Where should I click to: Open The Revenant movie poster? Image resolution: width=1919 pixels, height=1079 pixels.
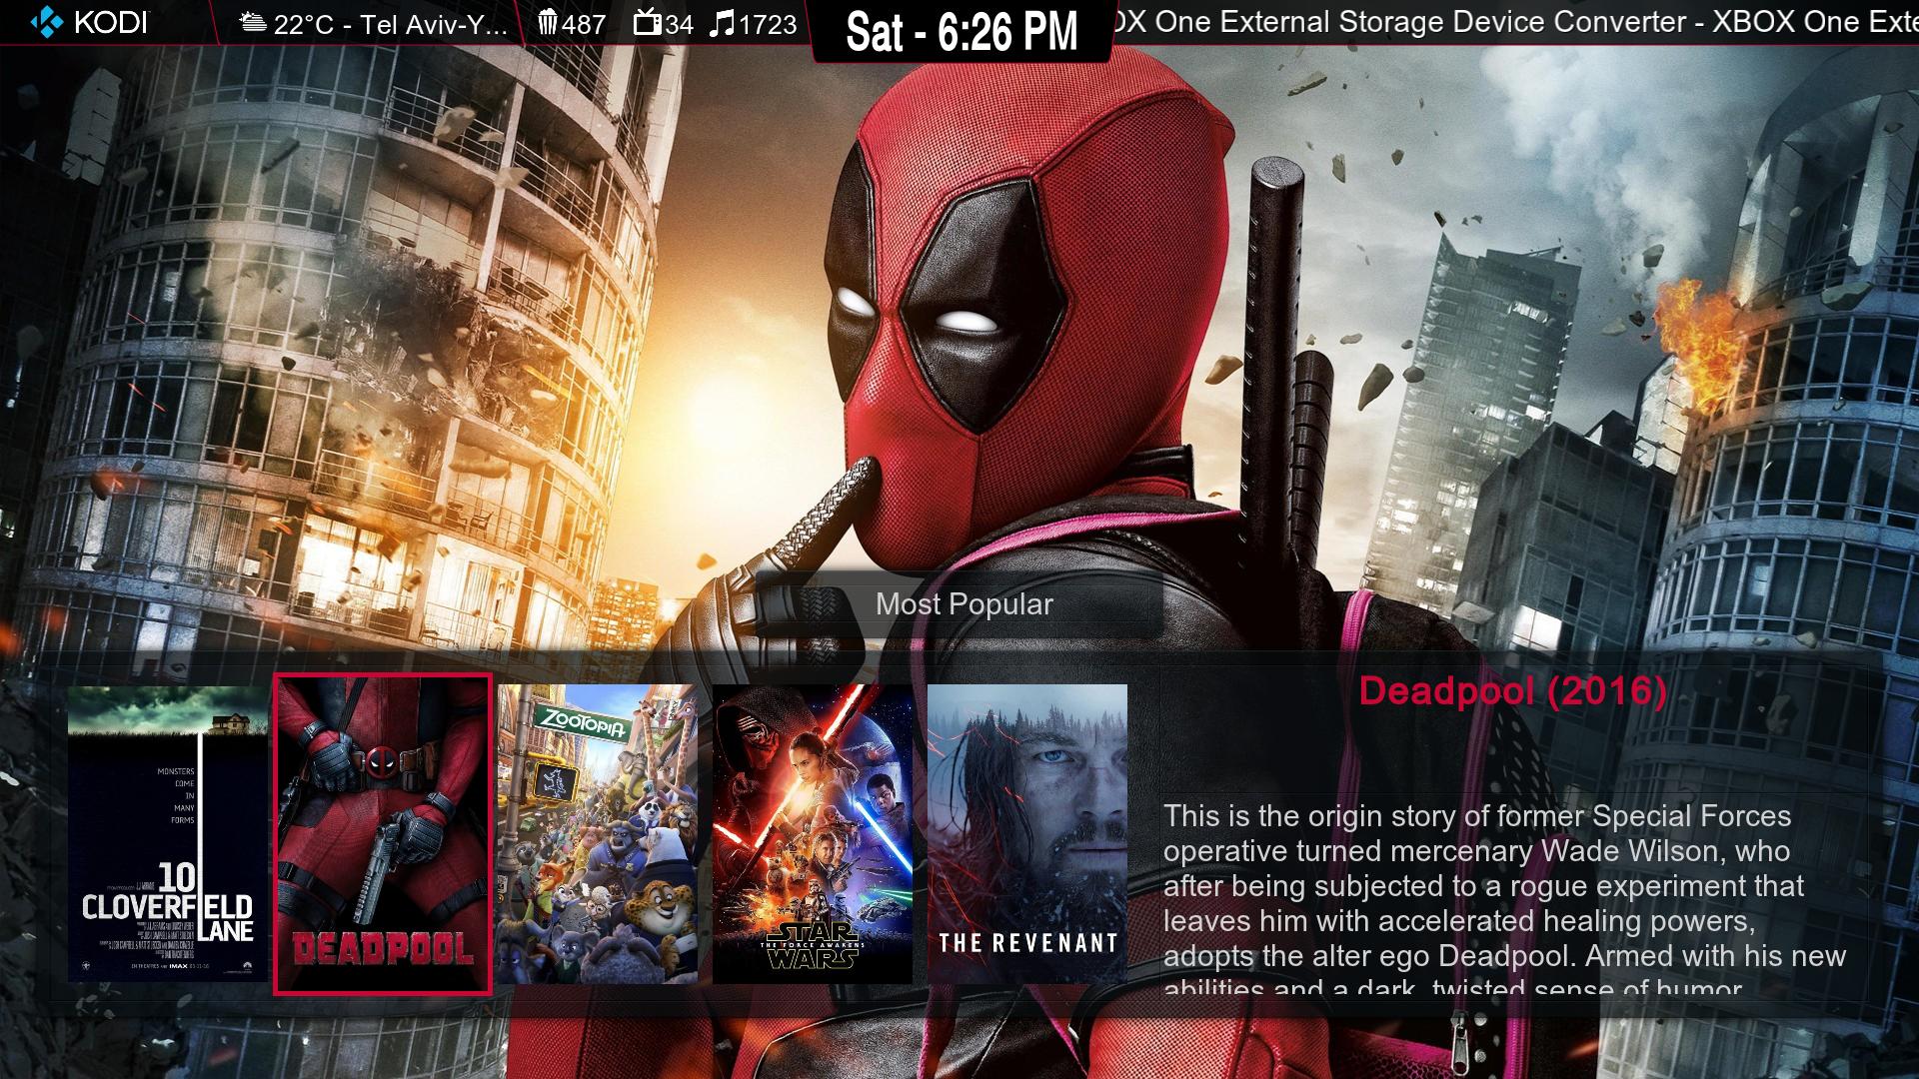(1026, 834)
